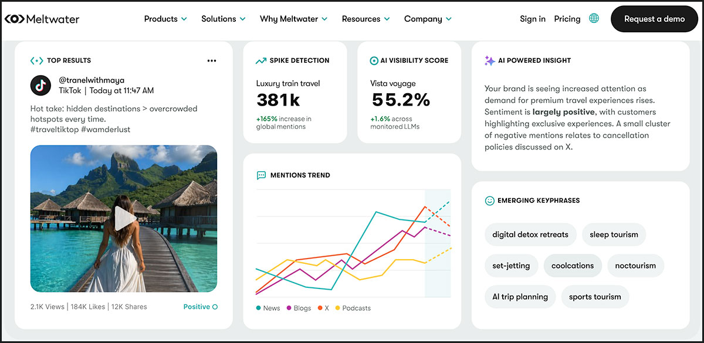Toggle the Podcasts legend entry

point(353,308)
